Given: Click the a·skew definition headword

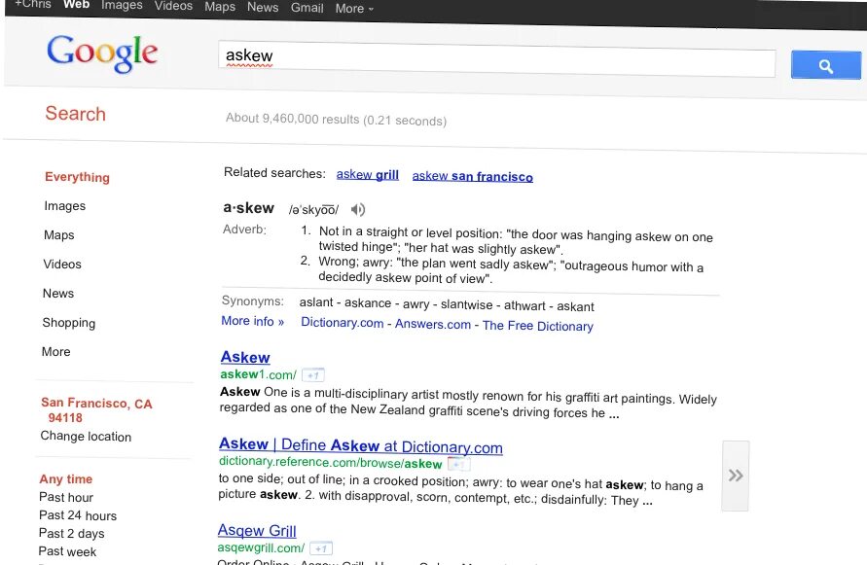Looking at the screenshot, I should point(248,208).
